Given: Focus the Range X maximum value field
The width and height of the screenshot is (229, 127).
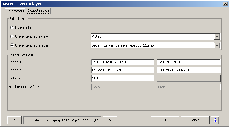Looking at the screenshot, I should 189,62.
